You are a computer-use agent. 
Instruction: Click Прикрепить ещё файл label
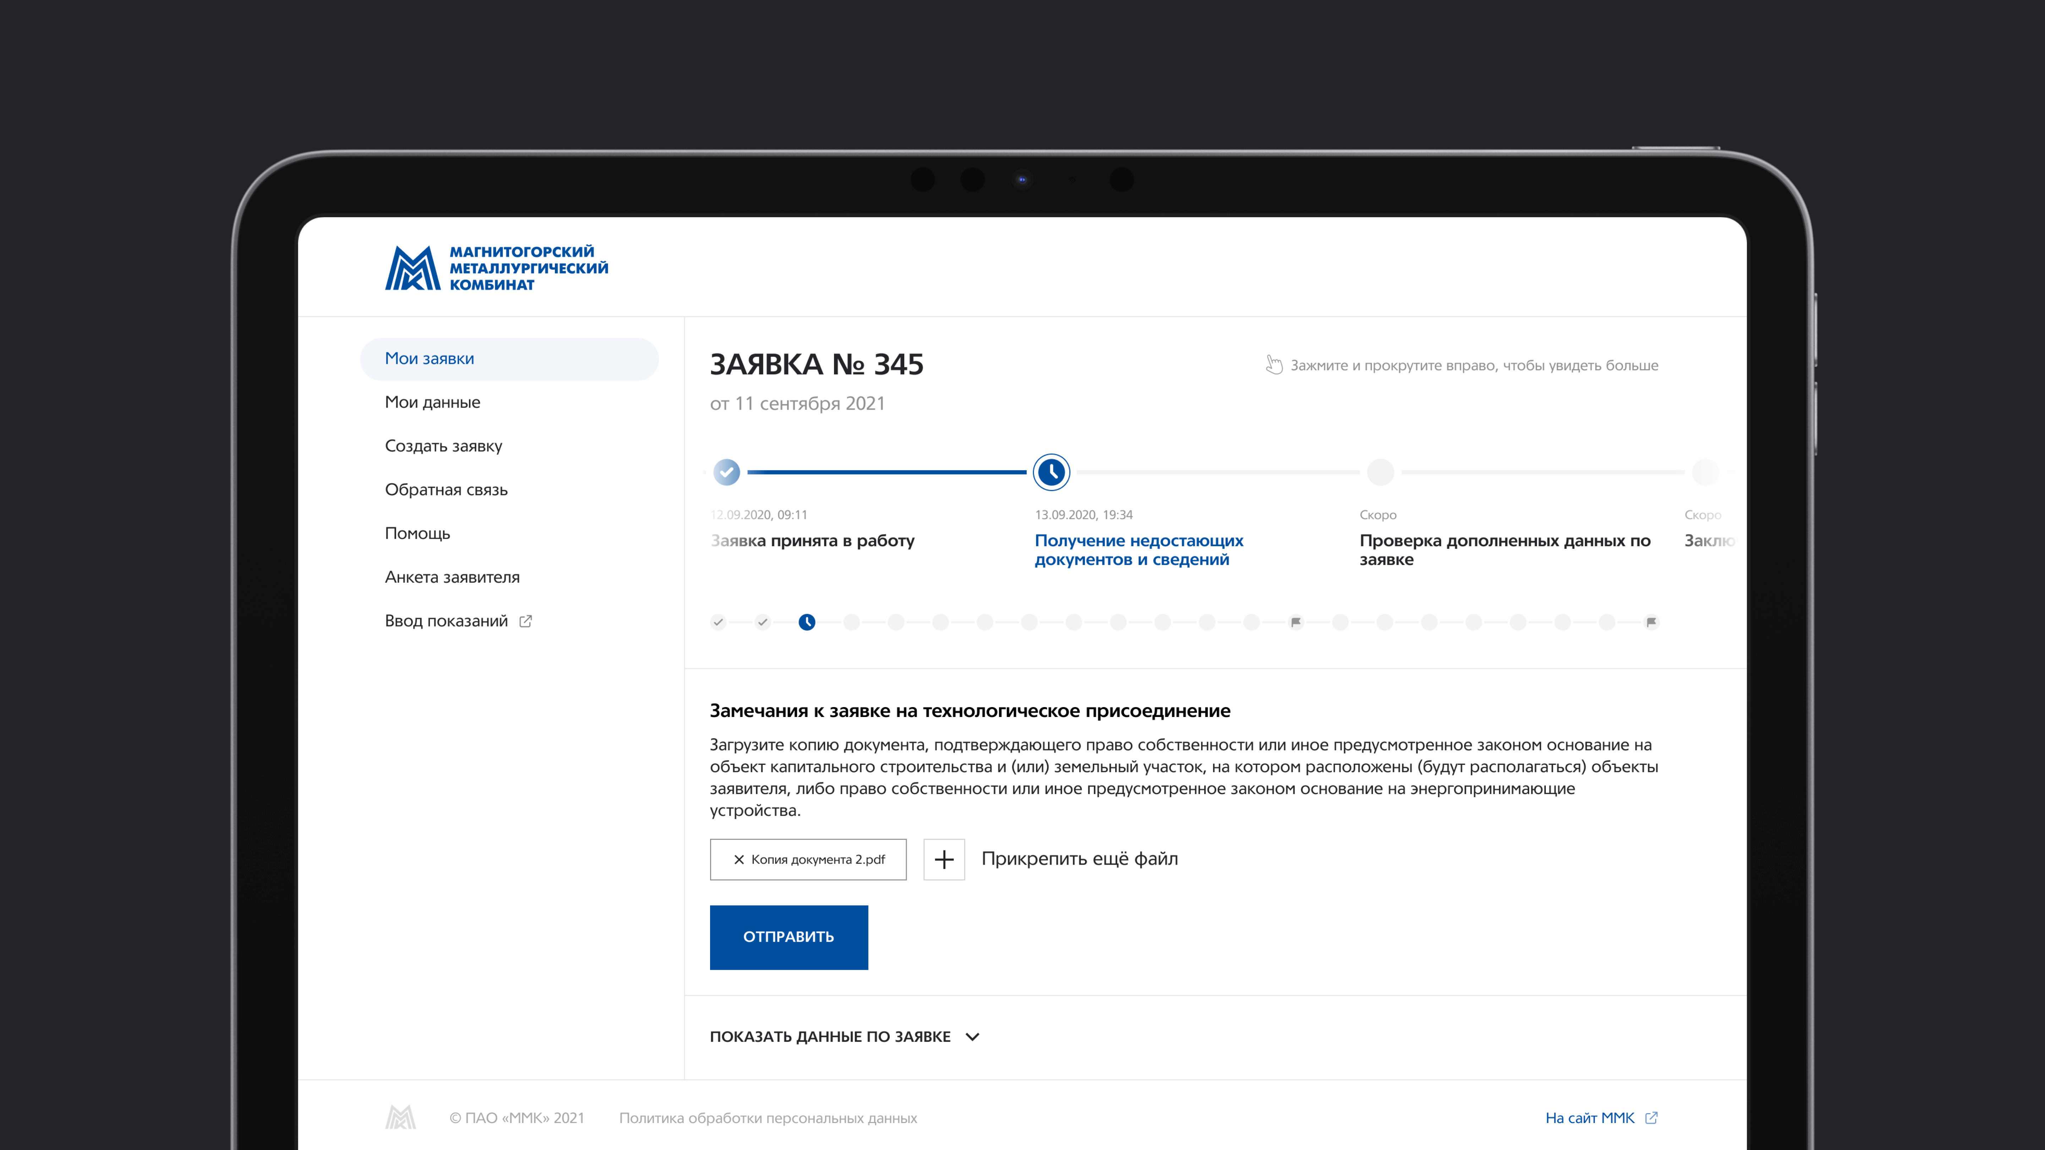(1080, 859)
